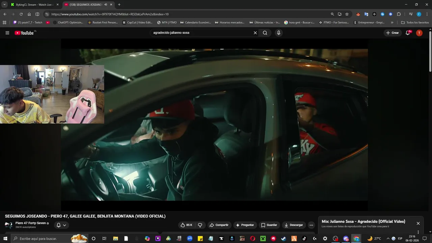Open the Roobet First Person bookmark
The width and height of the screenshot is (432, 243).
tap(103, 23)
